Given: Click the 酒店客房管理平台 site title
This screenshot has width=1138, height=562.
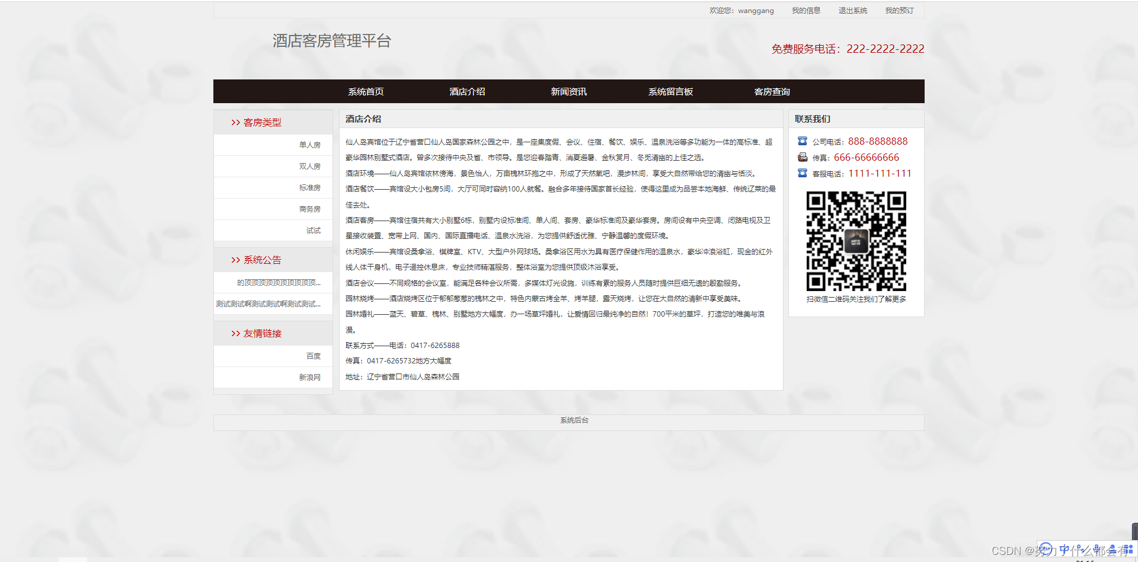Looking at the screenshot, I should point(332,41).
